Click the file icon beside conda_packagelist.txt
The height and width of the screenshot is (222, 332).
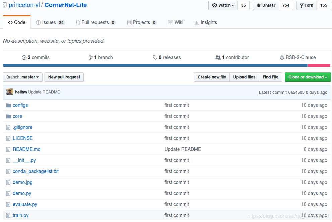[x=8, y=171]
